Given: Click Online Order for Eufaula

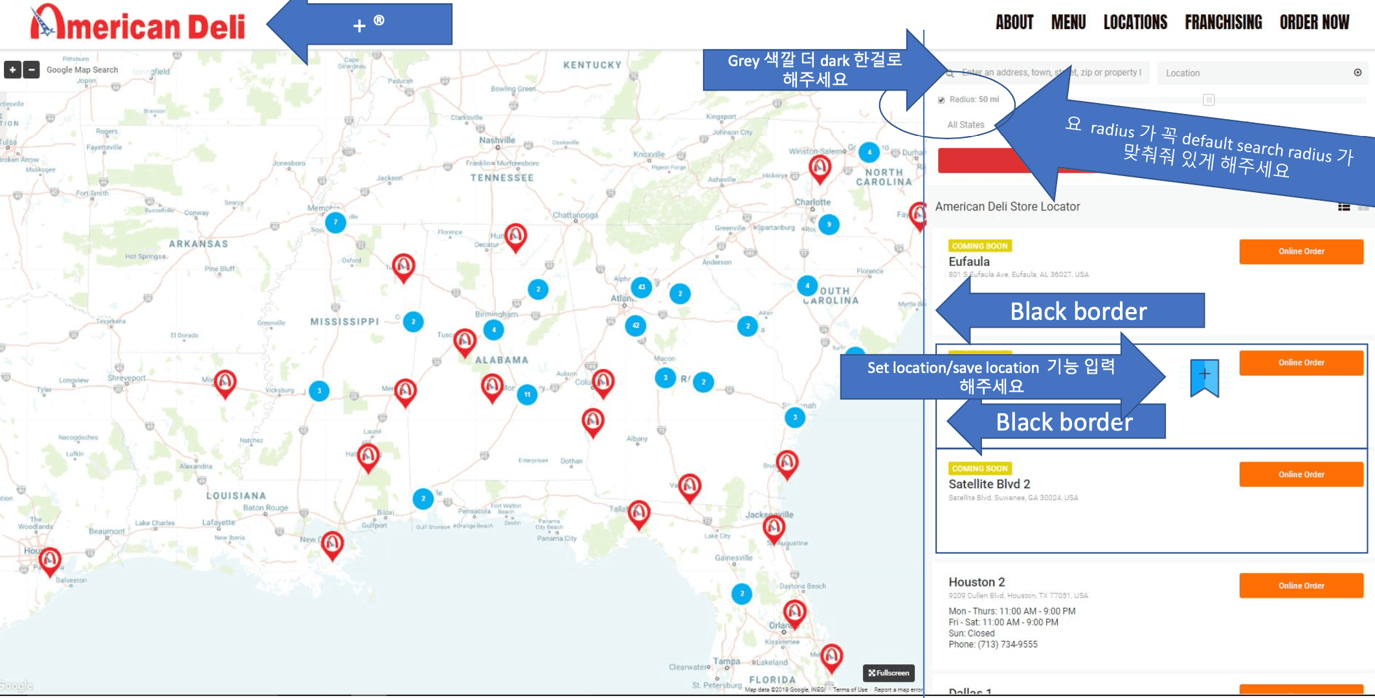Looking at the screenshot, I should 1301,251.
